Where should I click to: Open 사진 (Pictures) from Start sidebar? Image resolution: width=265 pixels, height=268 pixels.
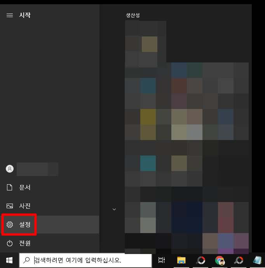(x=50, y=206)
